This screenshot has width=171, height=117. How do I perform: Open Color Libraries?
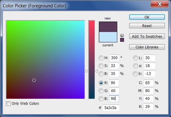147,47
